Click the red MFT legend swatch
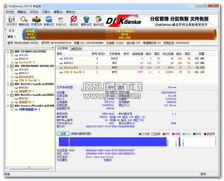 [x=164, y=134]
